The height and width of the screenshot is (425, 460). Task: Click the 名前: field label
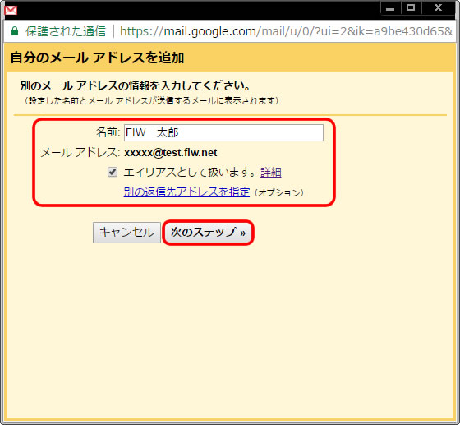click(108, 132)
